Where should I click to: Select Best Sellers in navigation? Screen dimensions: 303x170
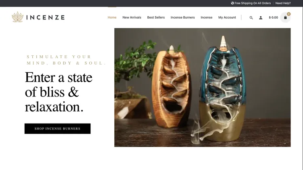coord(156,17)
